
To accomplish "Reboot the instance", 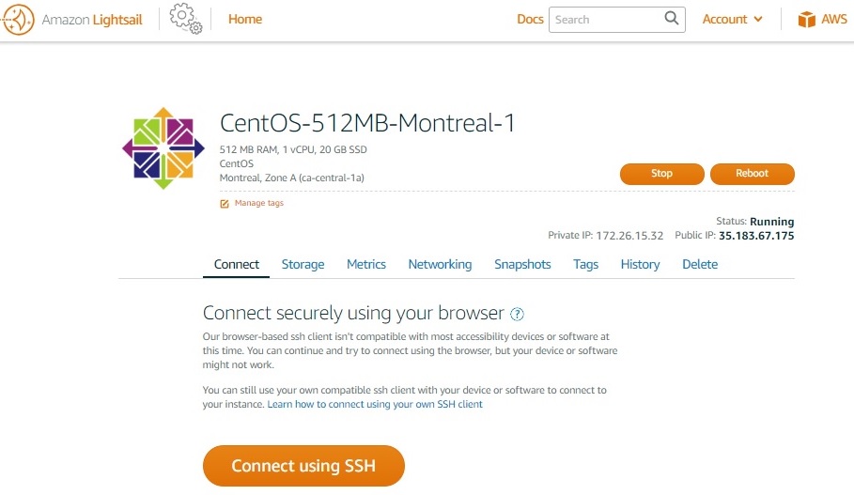I will 753,174.
